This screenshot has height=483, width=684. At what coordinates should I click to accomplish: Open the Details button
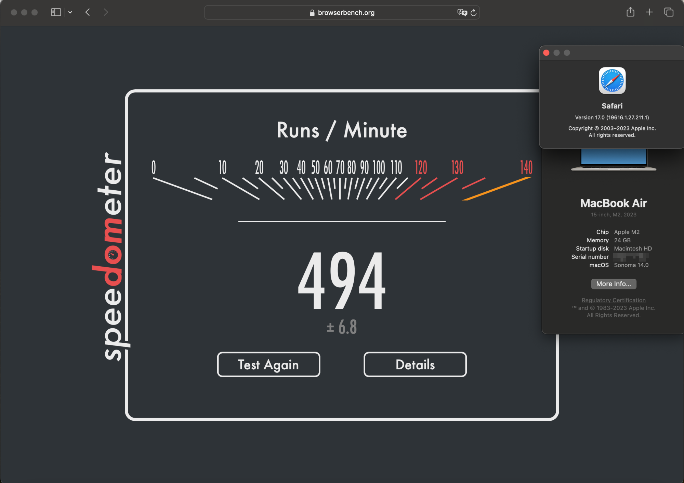pos(415,365)
